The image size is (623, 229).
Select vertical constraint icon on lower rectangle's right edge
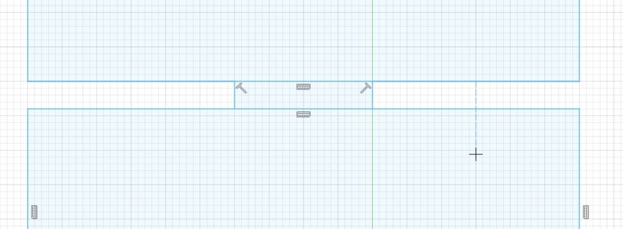[586, 212]
